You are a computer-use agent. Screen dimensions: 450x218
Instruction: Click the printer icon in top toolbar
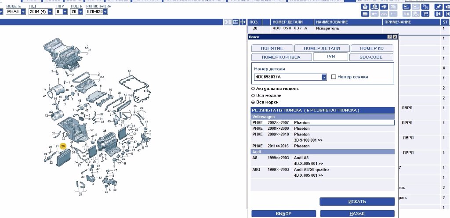click(364, 7)
